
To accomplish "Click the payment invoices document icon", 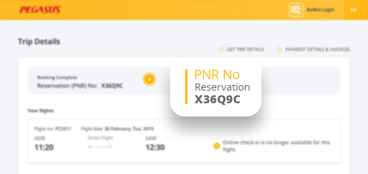I will (280, 49).
